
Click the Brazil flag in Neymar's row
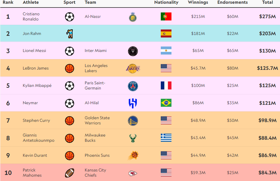coord(166,103)
